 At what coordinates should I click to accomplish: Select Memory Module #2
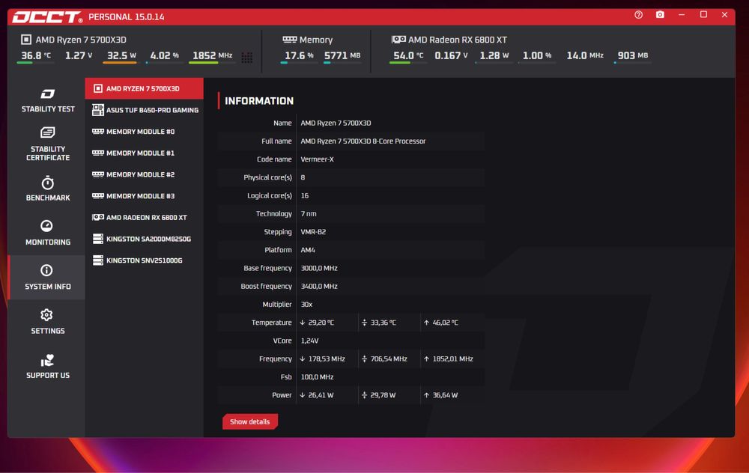tap(144, 174)
